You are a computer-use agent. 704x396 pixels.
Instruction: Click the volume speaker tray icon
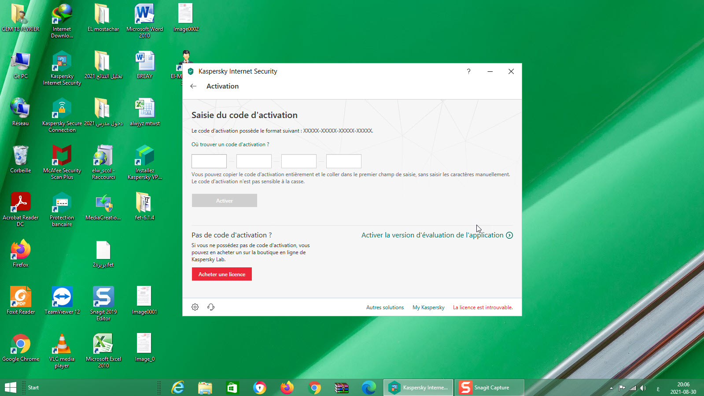(x=643, y=388)
